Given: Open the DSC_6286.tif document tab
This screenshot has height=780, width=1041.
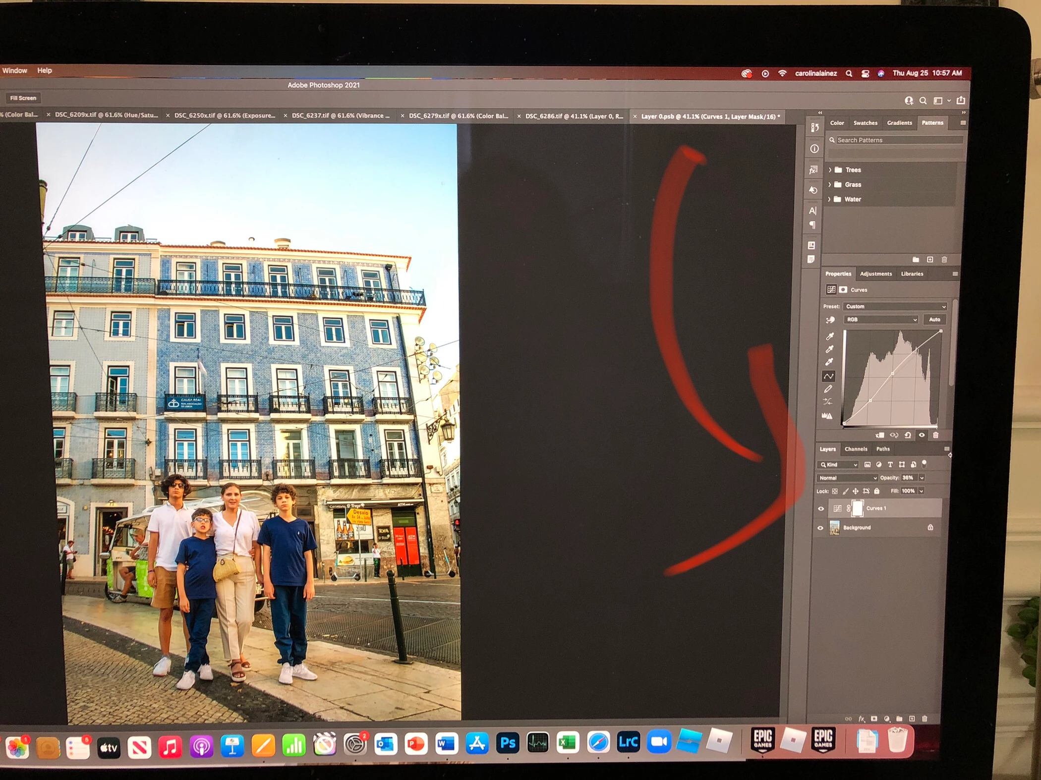Looking at the screenshot, I should click(x=574, y=116).
